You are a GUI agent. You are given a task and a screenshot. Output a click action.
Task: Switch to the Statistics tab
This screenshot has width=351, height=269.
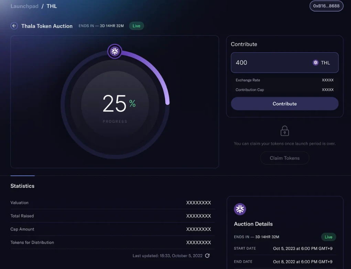(x=22, y=186)
